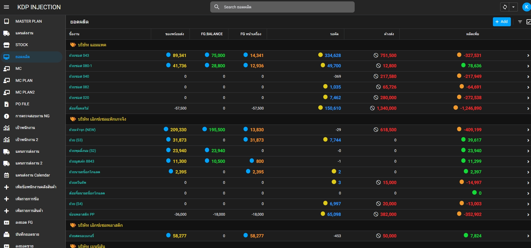Click the FG BALANCE column header
531x248 pixels.
pos(212,34)
